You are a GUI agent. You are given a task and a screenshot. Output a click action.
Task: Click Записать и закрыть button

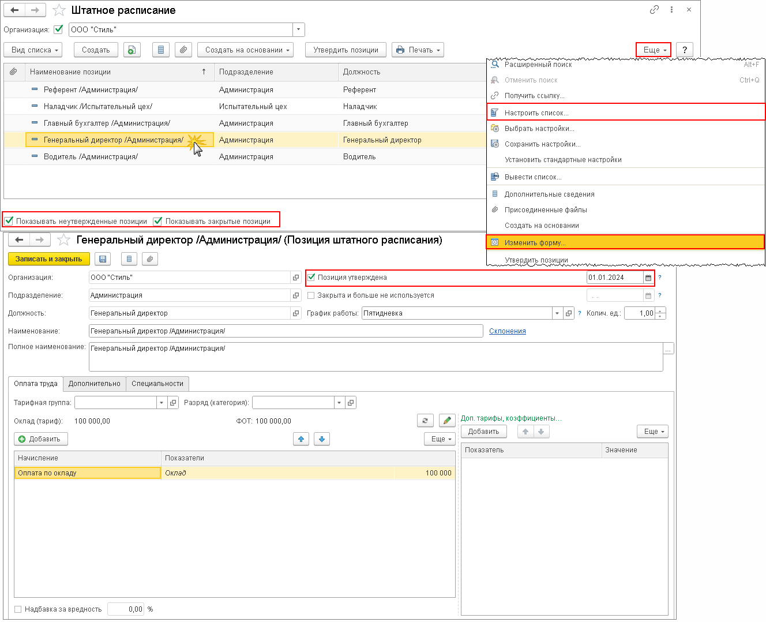(x=49, y=259)
